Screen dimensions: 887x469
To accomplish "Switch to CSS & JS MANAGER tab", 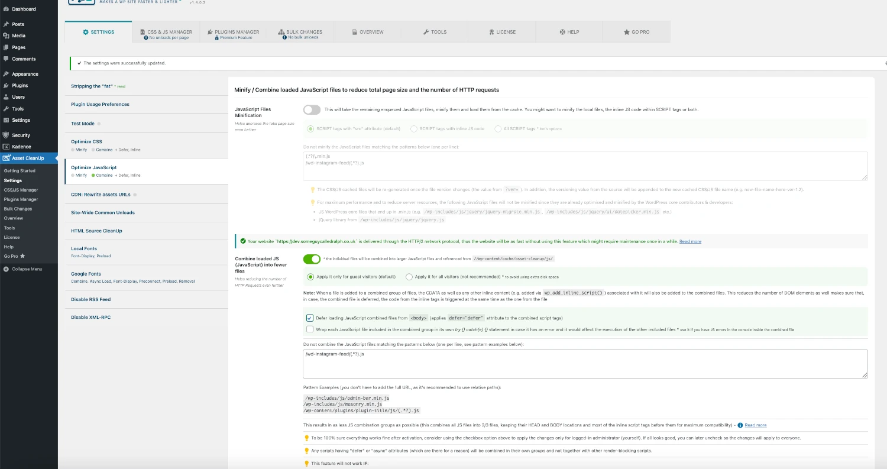I will point(166,32).
